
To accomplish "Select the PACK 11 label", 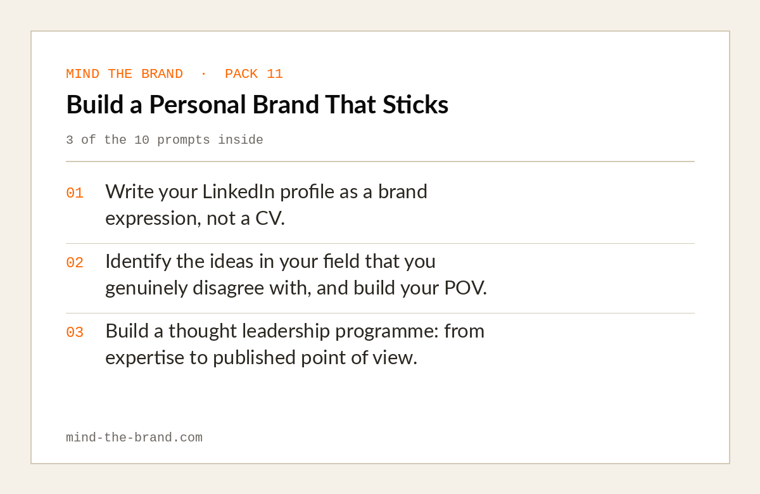I will (x=254, y=74).
